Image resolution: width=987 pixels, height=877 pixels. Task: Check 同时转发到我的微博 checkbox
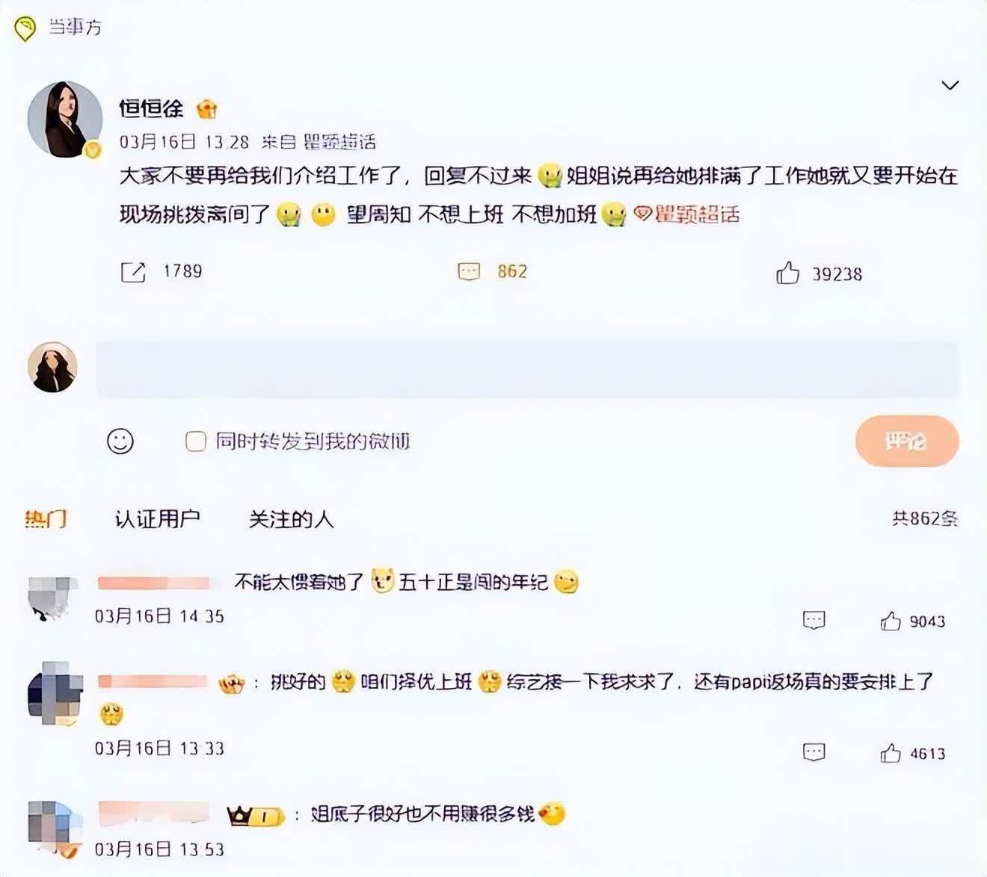pos(196,441)
